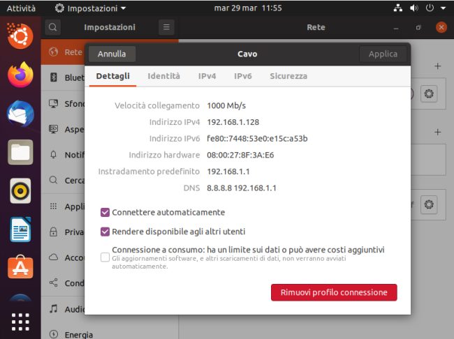Click the power icon in top bar
This screenshot has width=454, height=339.
(x=430, y=8)
